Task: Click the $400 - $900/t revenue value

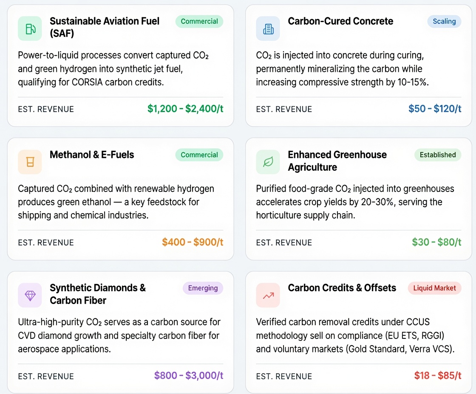Action: (x=193, y=242)
